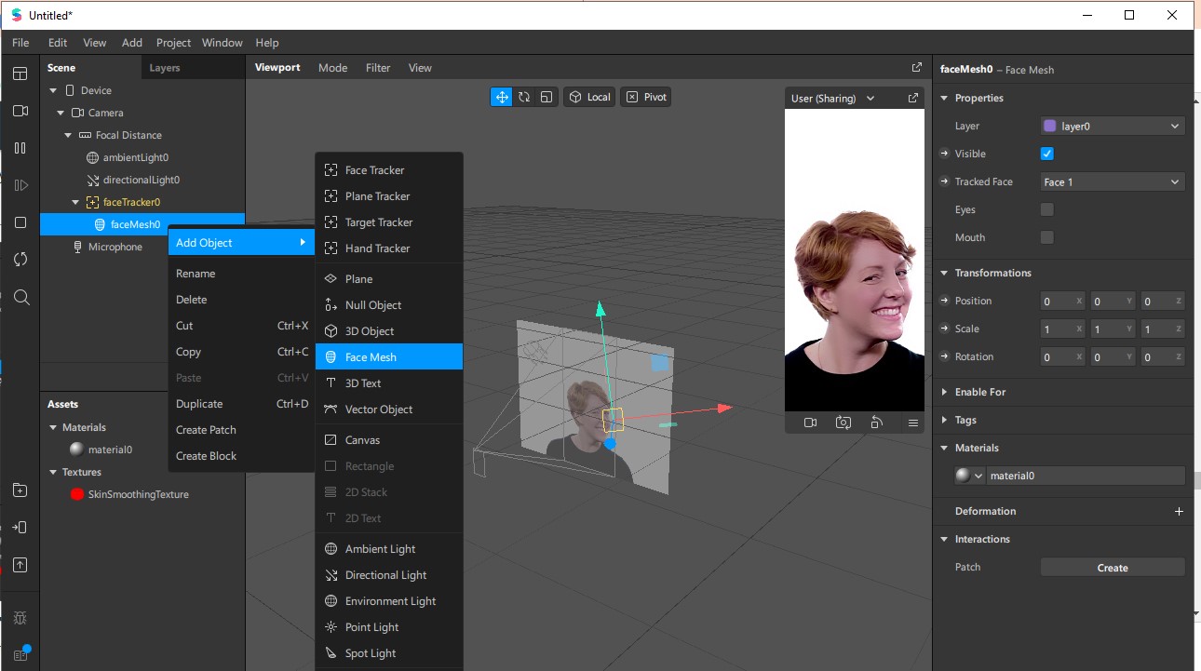Image resolution: width=1201 pixels, height=671 pixels.
Task: Expand the Tags section
Action: click(x=944, y=420)
